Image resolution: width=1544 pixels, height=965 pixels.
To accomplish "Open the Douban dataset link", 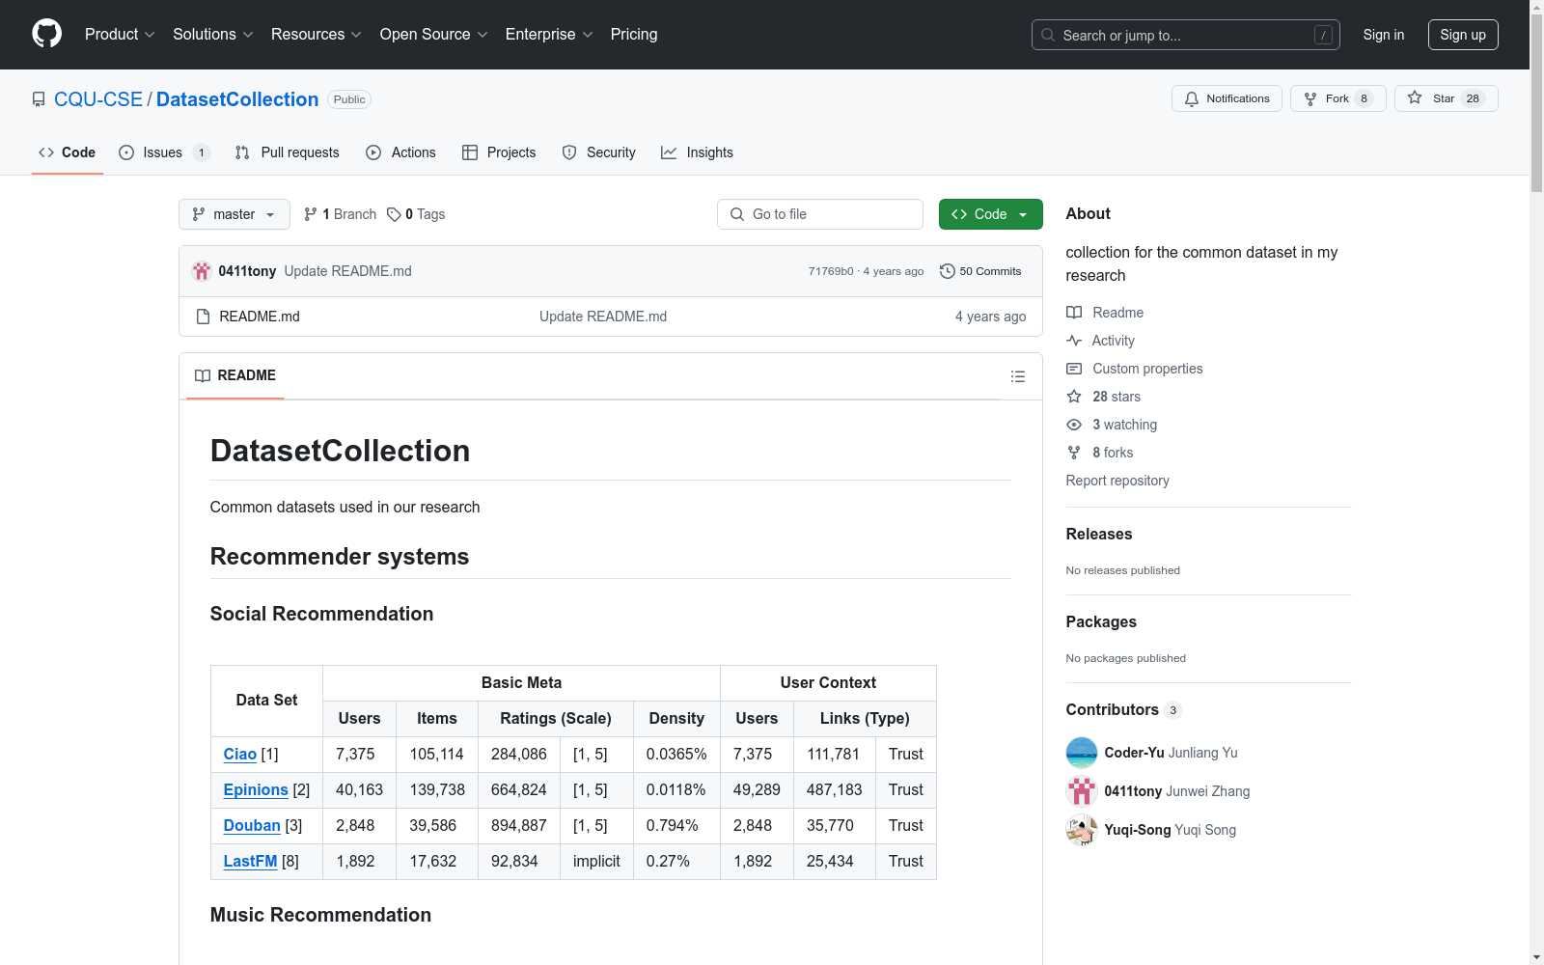I will pos(252,825).
